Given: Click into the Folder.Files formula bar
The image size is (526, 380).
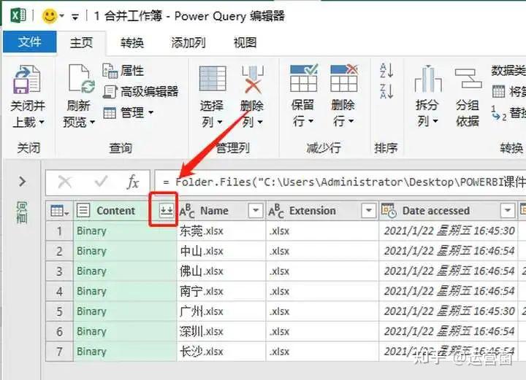Looking at the screenshot, I should coord(340,182).
